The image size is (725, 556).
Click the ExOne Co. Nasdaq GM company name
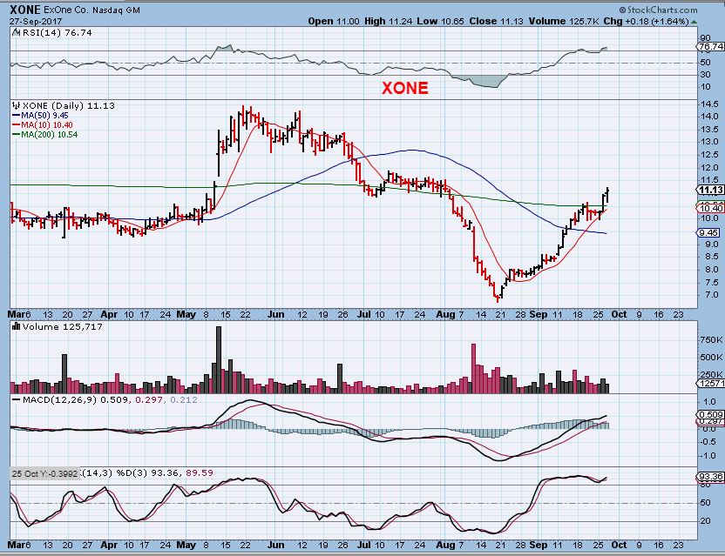click(x=92, y=10)
